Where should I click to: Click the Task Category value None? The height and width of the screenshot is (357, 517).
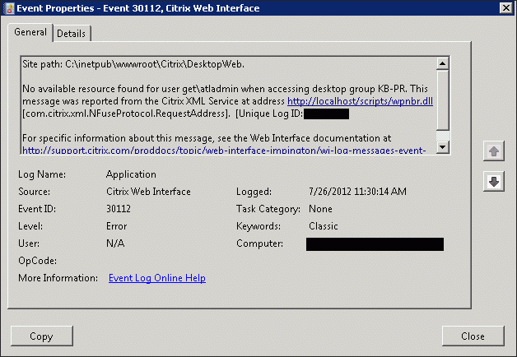click(x=320, y=209)
